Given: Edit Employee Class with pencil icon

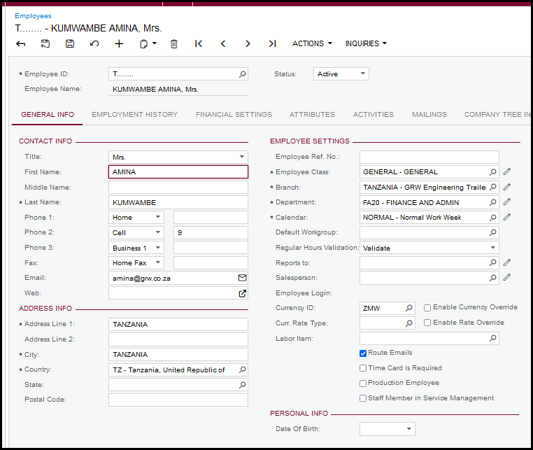Looking at the screenshot, I should (x=507, y=171).
